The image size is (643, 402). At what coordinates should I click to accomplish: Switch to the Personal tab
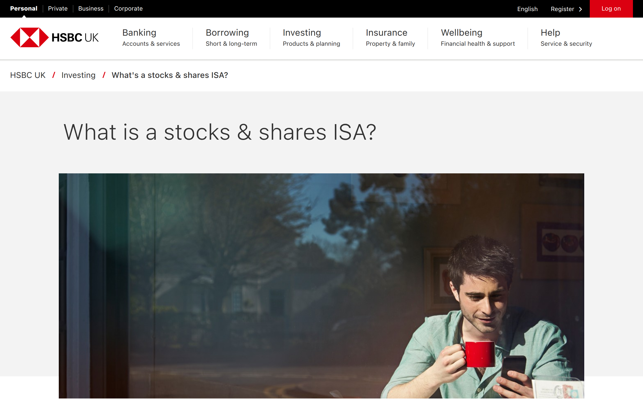[23, 8]
